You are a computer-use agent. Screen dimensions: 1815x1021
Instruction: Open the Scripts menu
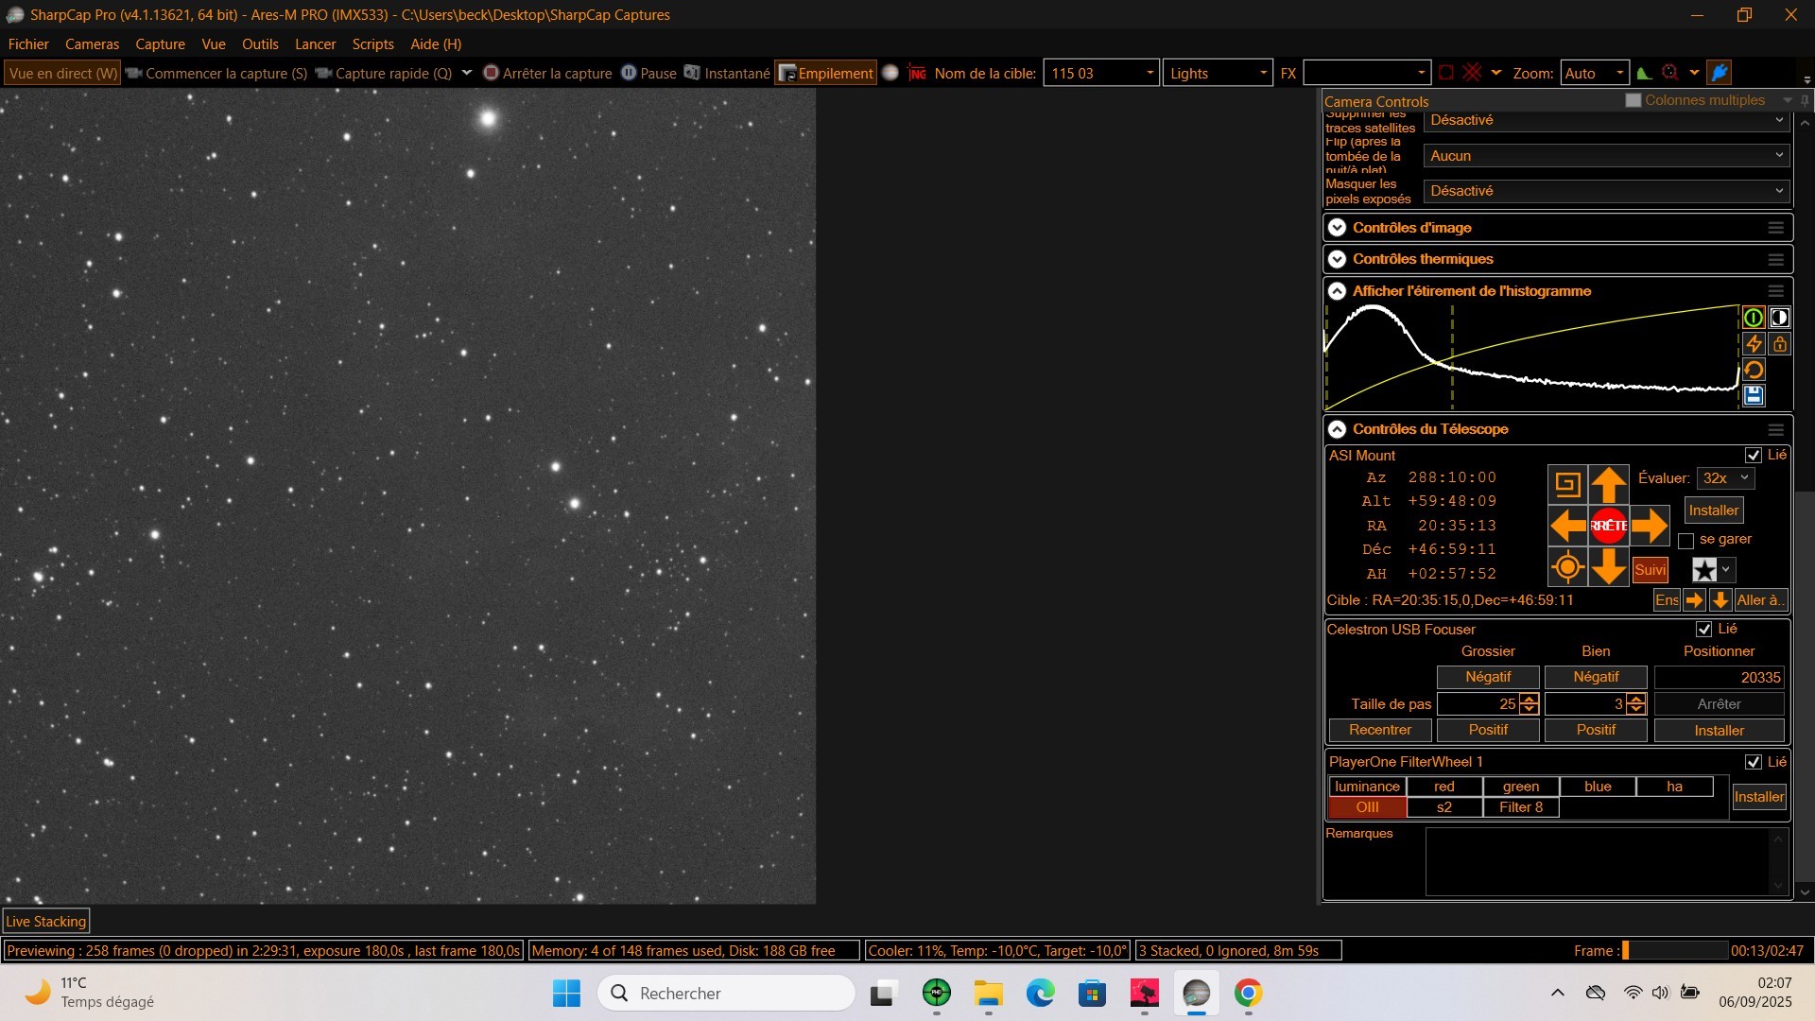pos(372,44)
